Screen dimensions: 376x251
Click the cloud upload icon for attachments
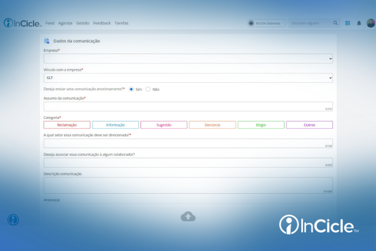point(188,216)
